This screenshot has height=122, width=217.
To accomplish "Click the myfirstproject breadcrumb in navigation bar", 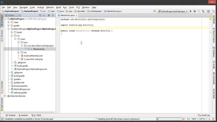I will 95,11.
